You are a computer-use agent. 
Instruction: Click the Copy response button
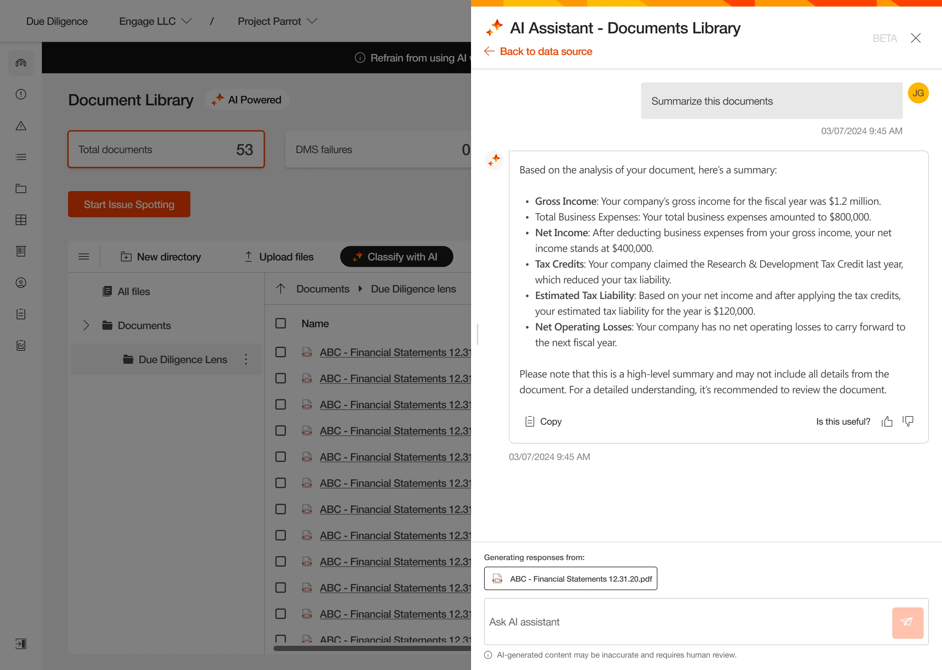tap(543, 421)
